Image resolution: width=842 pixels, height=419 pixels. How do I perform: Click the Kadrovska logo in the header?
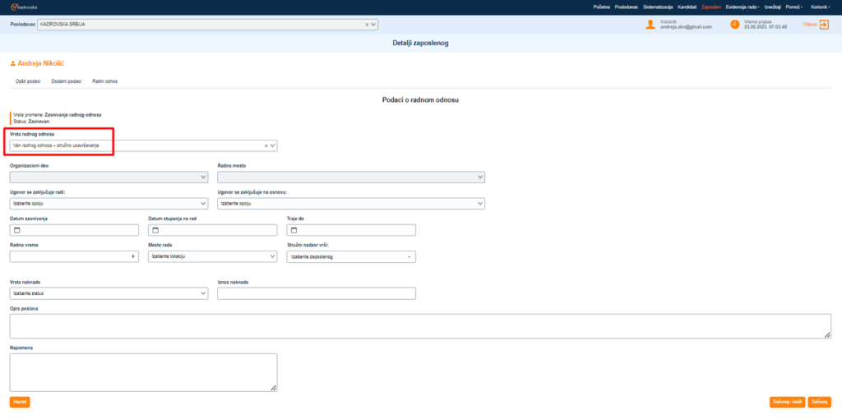[23, 7]
